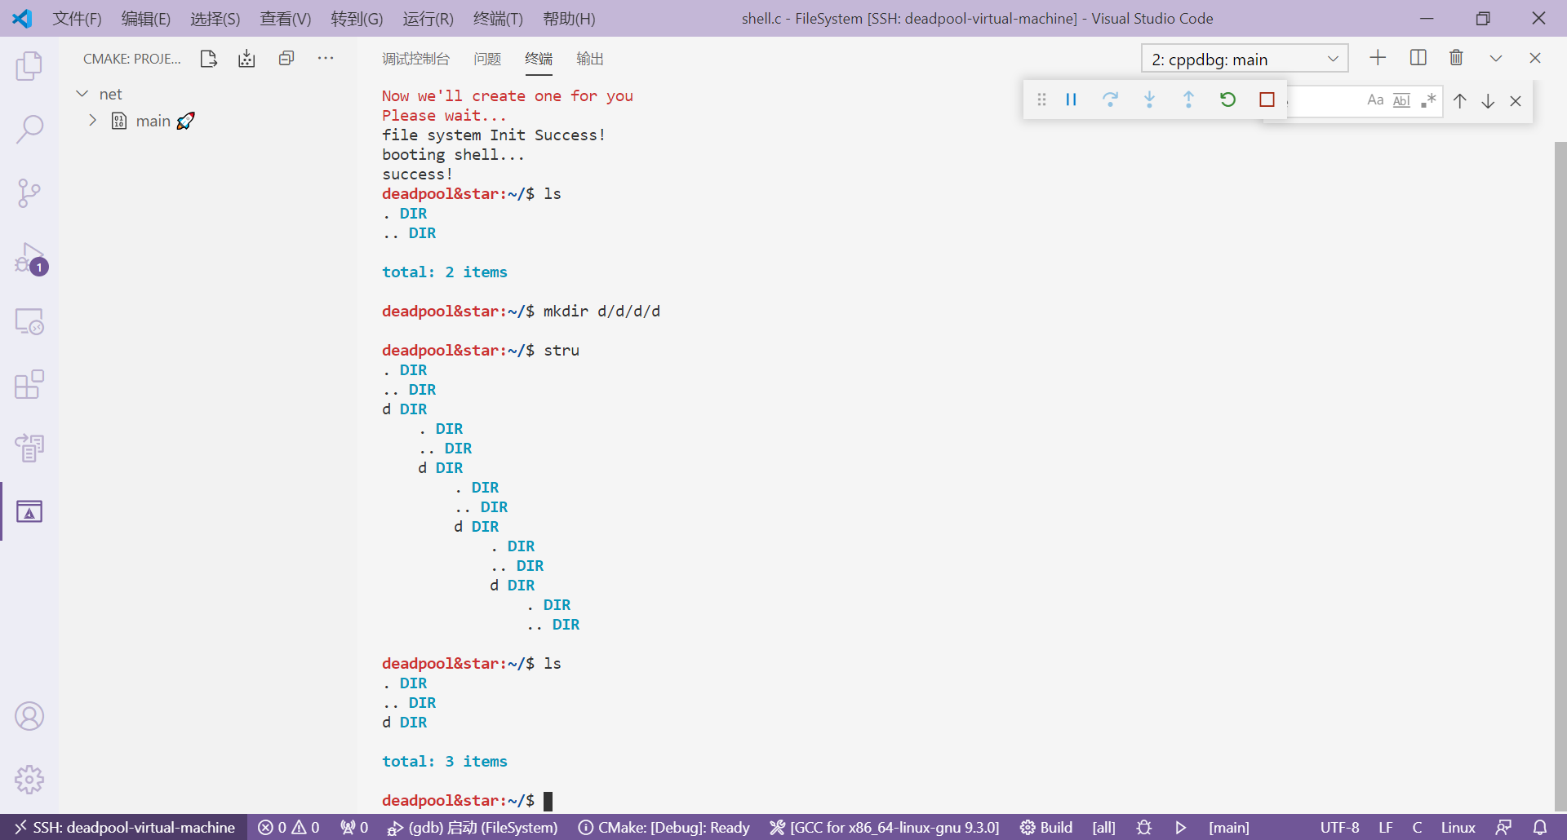Open notifications bell in status bar

(1540, 827)
